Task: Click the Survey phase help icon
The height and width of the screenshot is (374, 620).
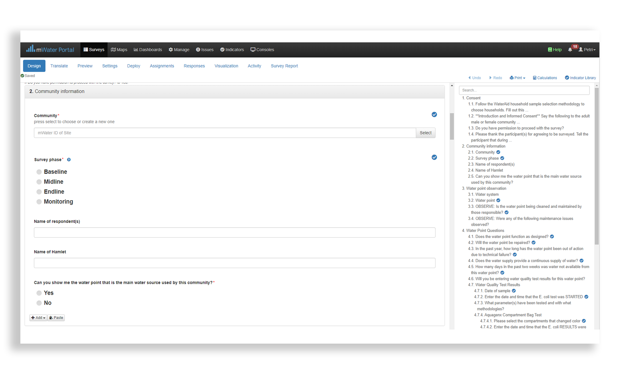Action: coord(69,160)
